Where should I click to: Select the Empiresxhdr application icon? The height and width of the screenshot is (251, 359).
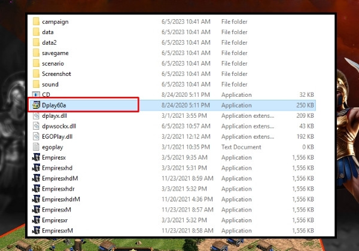pos(36,189)
